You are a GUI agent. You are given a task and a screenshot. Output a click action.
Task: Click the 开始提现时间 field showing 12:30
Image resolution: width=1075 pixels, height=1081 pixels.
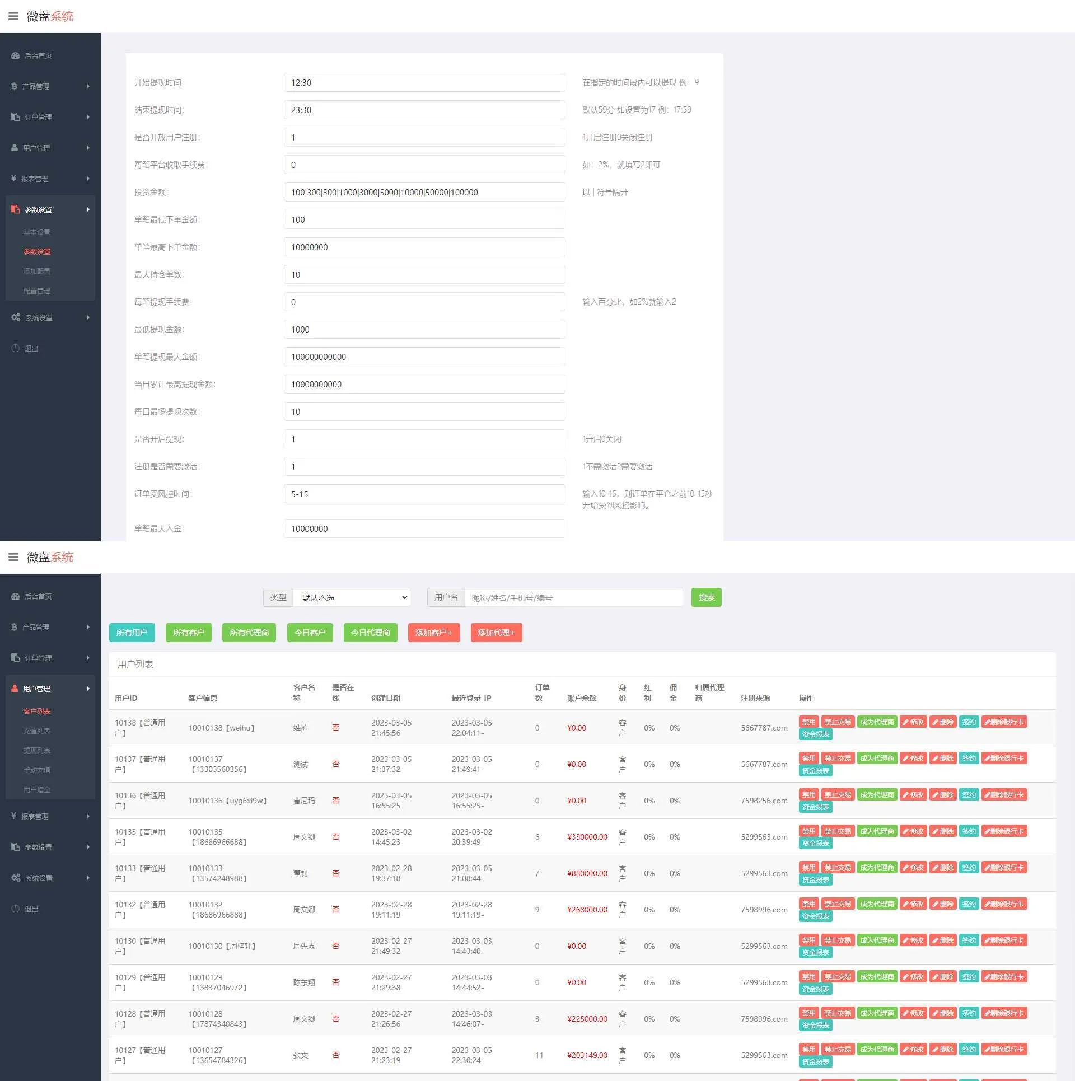(x=424, y=82)
